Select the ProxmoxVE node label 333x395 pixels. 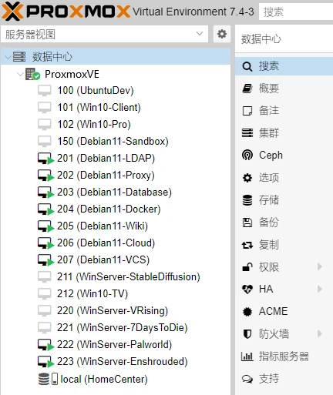[x=72, y=75]
